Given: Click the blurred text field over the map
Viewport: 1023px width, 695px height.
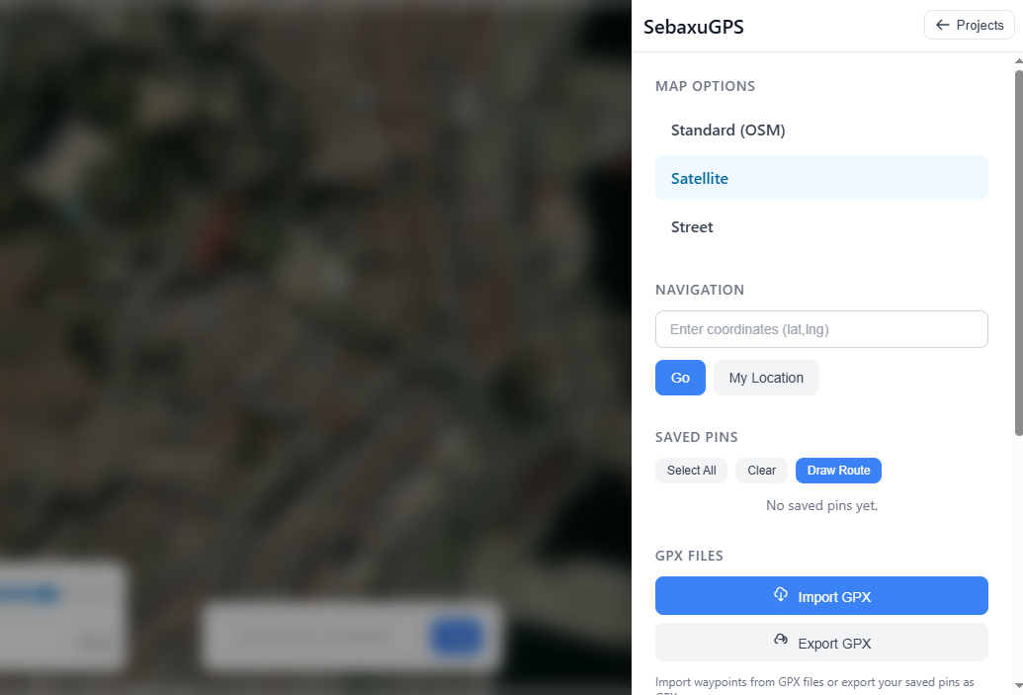Looking at the screenshot, I should click(x=313, y=636).
